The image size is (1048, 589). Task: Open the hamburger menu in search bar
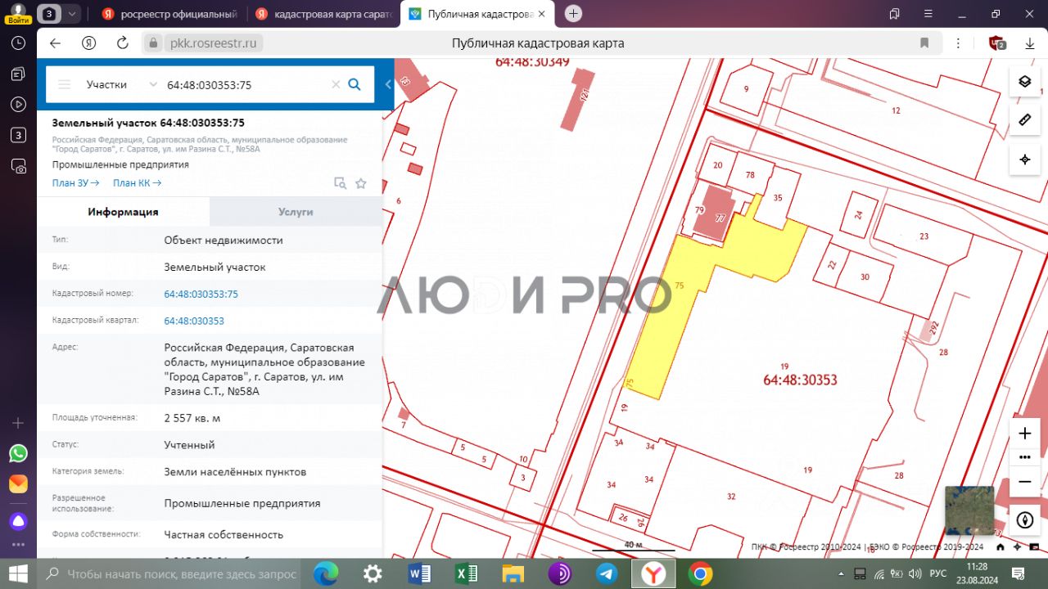65,84
